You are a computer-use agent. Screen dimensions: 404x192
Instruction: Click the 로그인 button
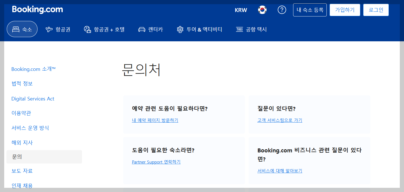coord(376,10)
